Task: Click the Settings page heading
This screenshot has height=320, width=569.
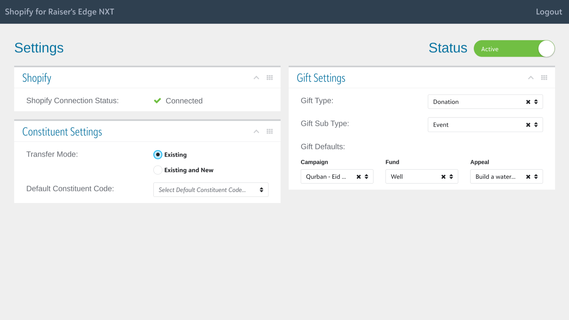Action: pyautogui.click(x=39, y=48)
